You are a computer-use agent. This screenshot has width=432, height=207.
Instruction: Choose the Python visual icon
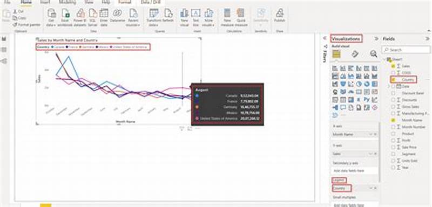[x=367, y=100]
